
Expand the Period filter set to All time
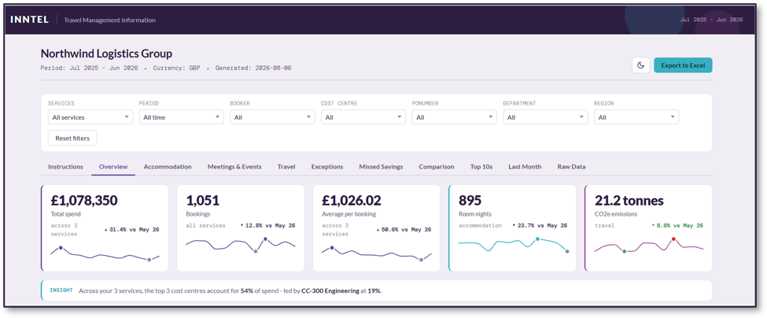182,117
